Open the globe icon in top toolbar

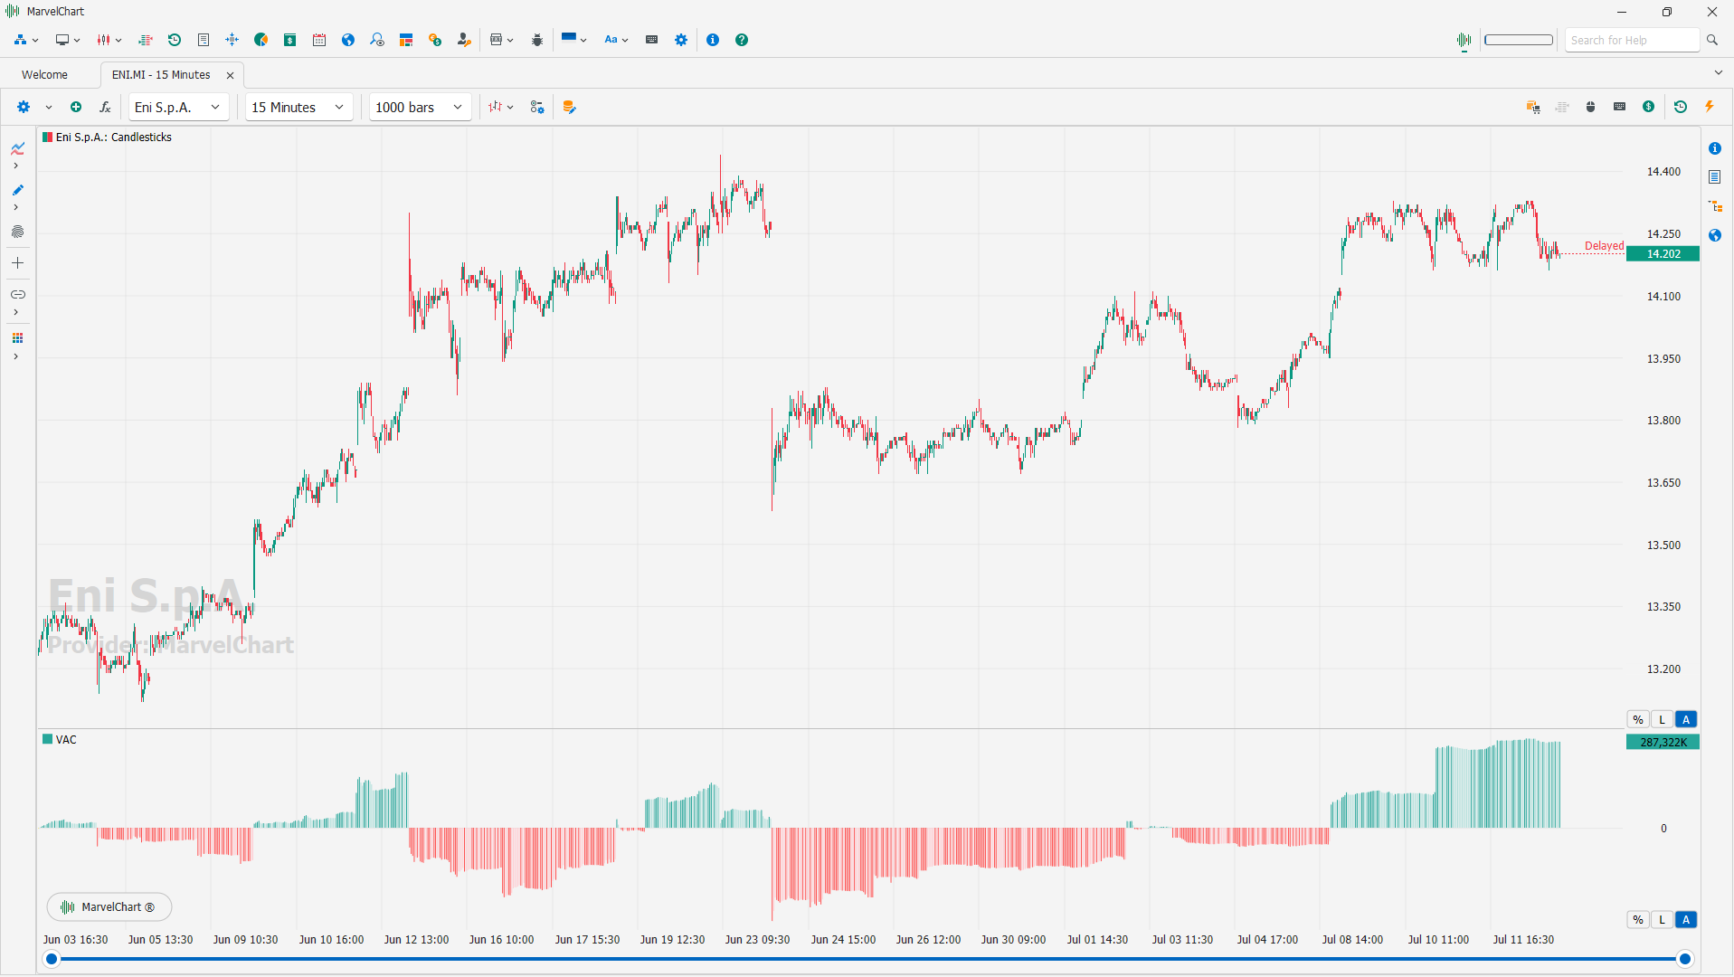point(348,40)
